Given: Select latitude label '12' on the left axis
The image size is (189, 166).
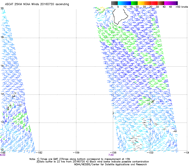Looking at the screenshot, I should pyautogui.click(x=2, y=122).
